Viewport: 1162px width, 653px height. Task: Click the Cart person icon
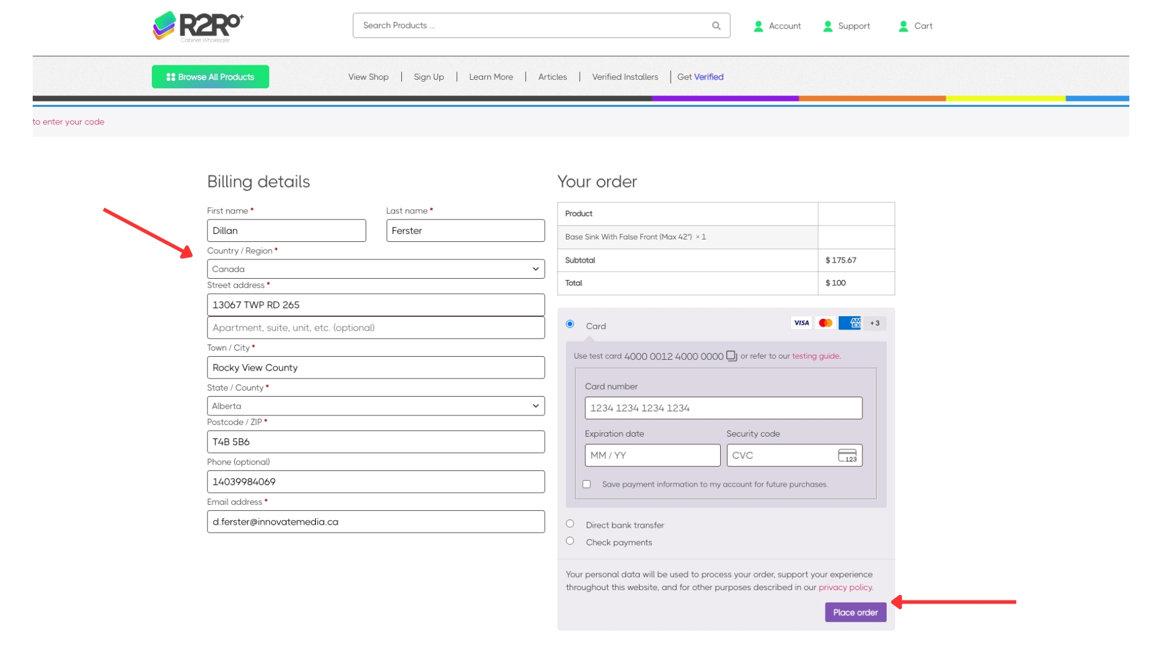coord(904,26)
